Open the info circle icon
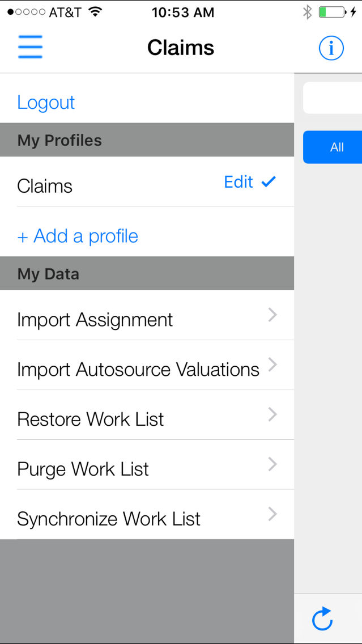This screenshot has width=362, height=644. [331, 48]
